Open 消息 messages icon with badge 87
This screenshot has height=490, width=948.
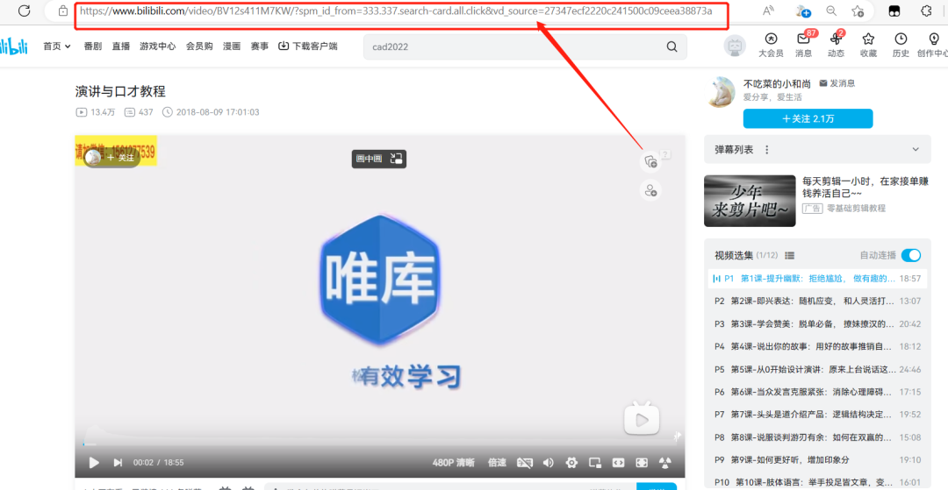[803, 46]
